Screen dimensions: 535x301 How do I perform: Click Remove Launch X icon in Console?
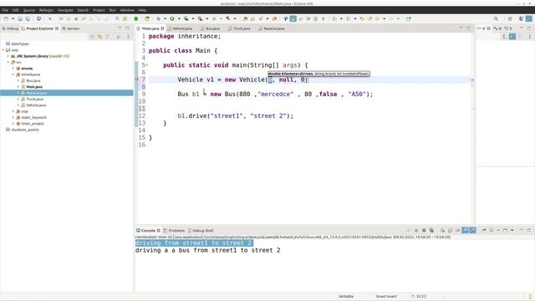[424, 231]
